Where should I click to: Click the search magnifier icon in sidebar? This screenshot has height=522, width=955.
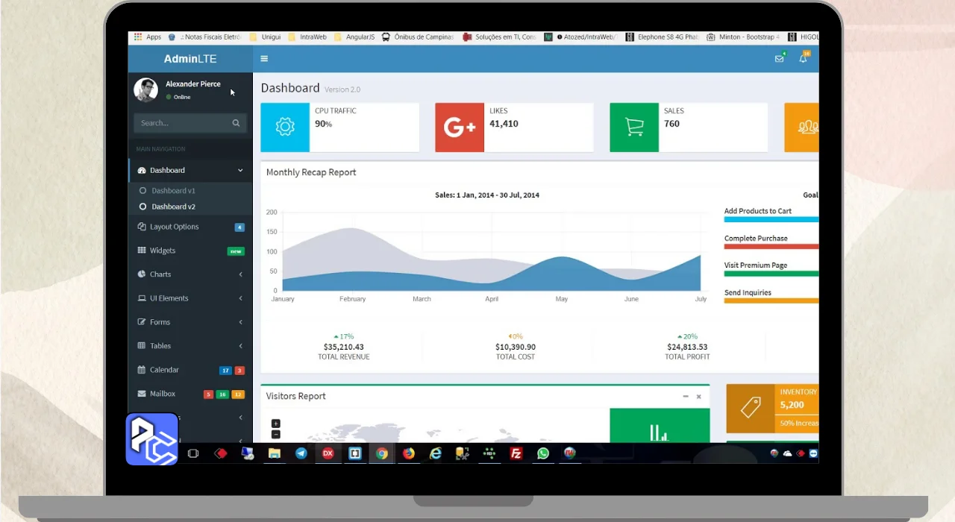[x=236, y=123]
